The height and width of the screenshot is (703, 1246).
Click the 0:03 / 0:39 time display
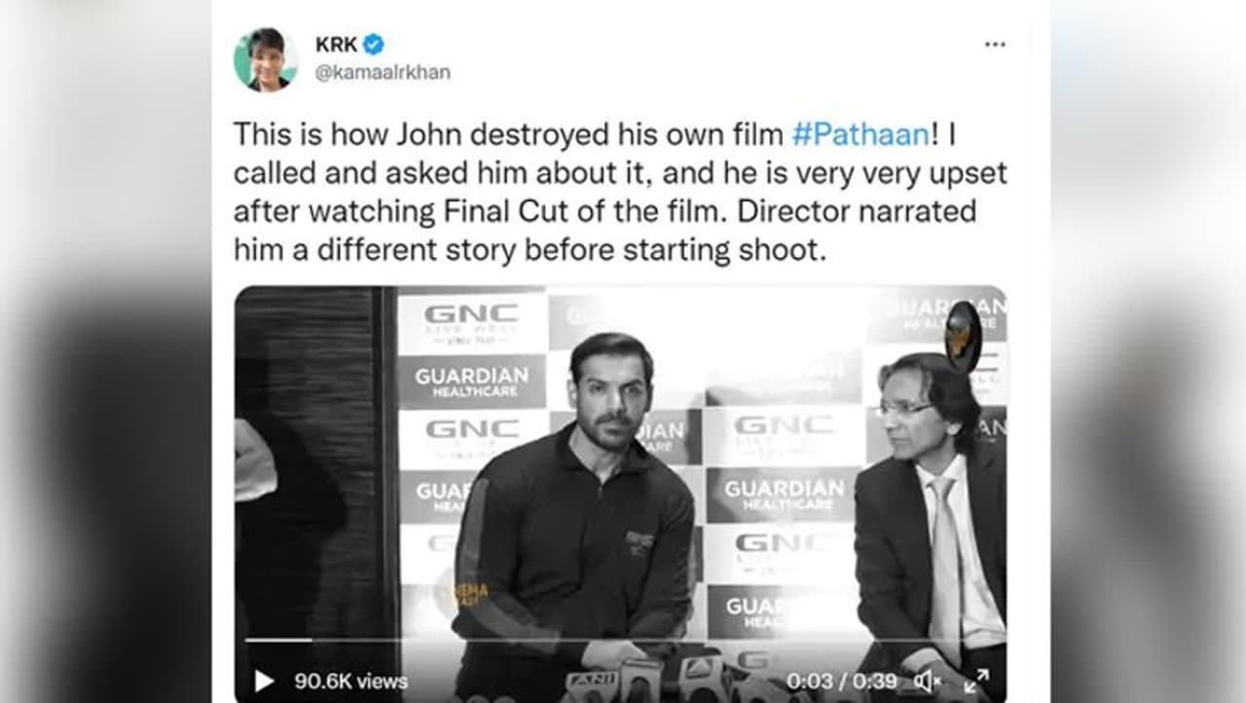pos(842,682)
